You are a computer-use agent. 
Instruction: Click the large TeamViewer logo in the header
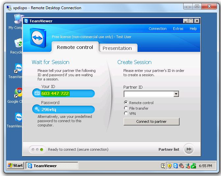(38, 38)
